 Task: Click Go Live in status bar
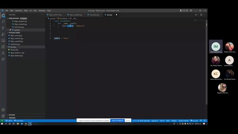[x=194, y=121]
